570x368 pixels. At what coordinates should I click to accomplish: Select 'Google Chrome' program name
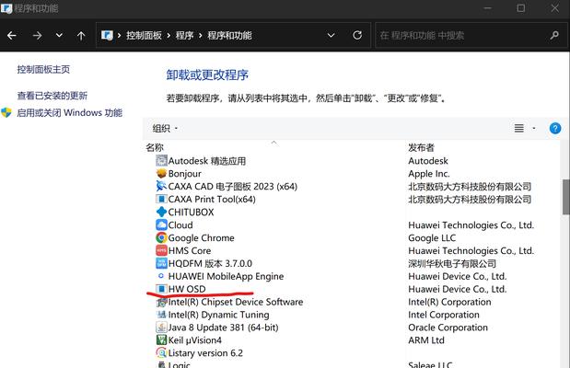click(202, 238)
